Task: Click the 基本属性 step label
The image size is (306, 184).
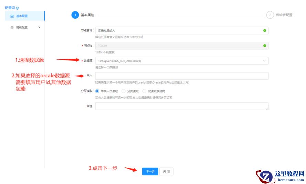Action: (x=87, y=15)
